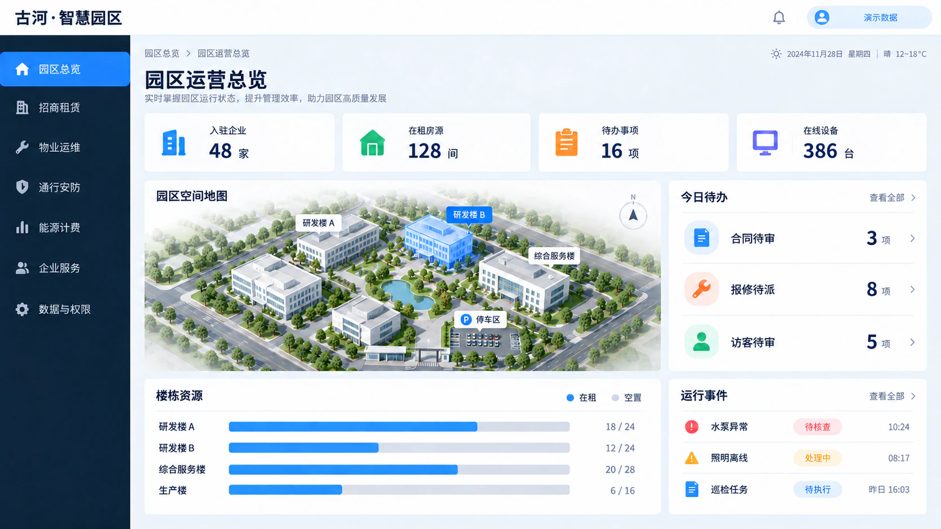Go to 物业运维 menu
The height and width of the screenshot is (529, 941).
pyautogui.click(x=65, y=147)
